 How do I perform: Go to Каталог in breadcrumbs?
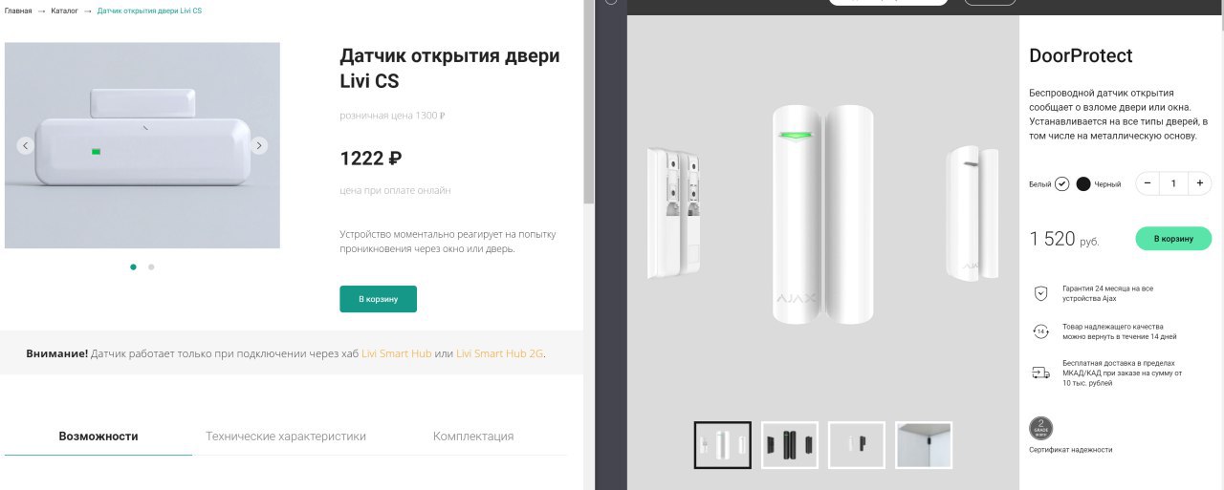[65, 11]
